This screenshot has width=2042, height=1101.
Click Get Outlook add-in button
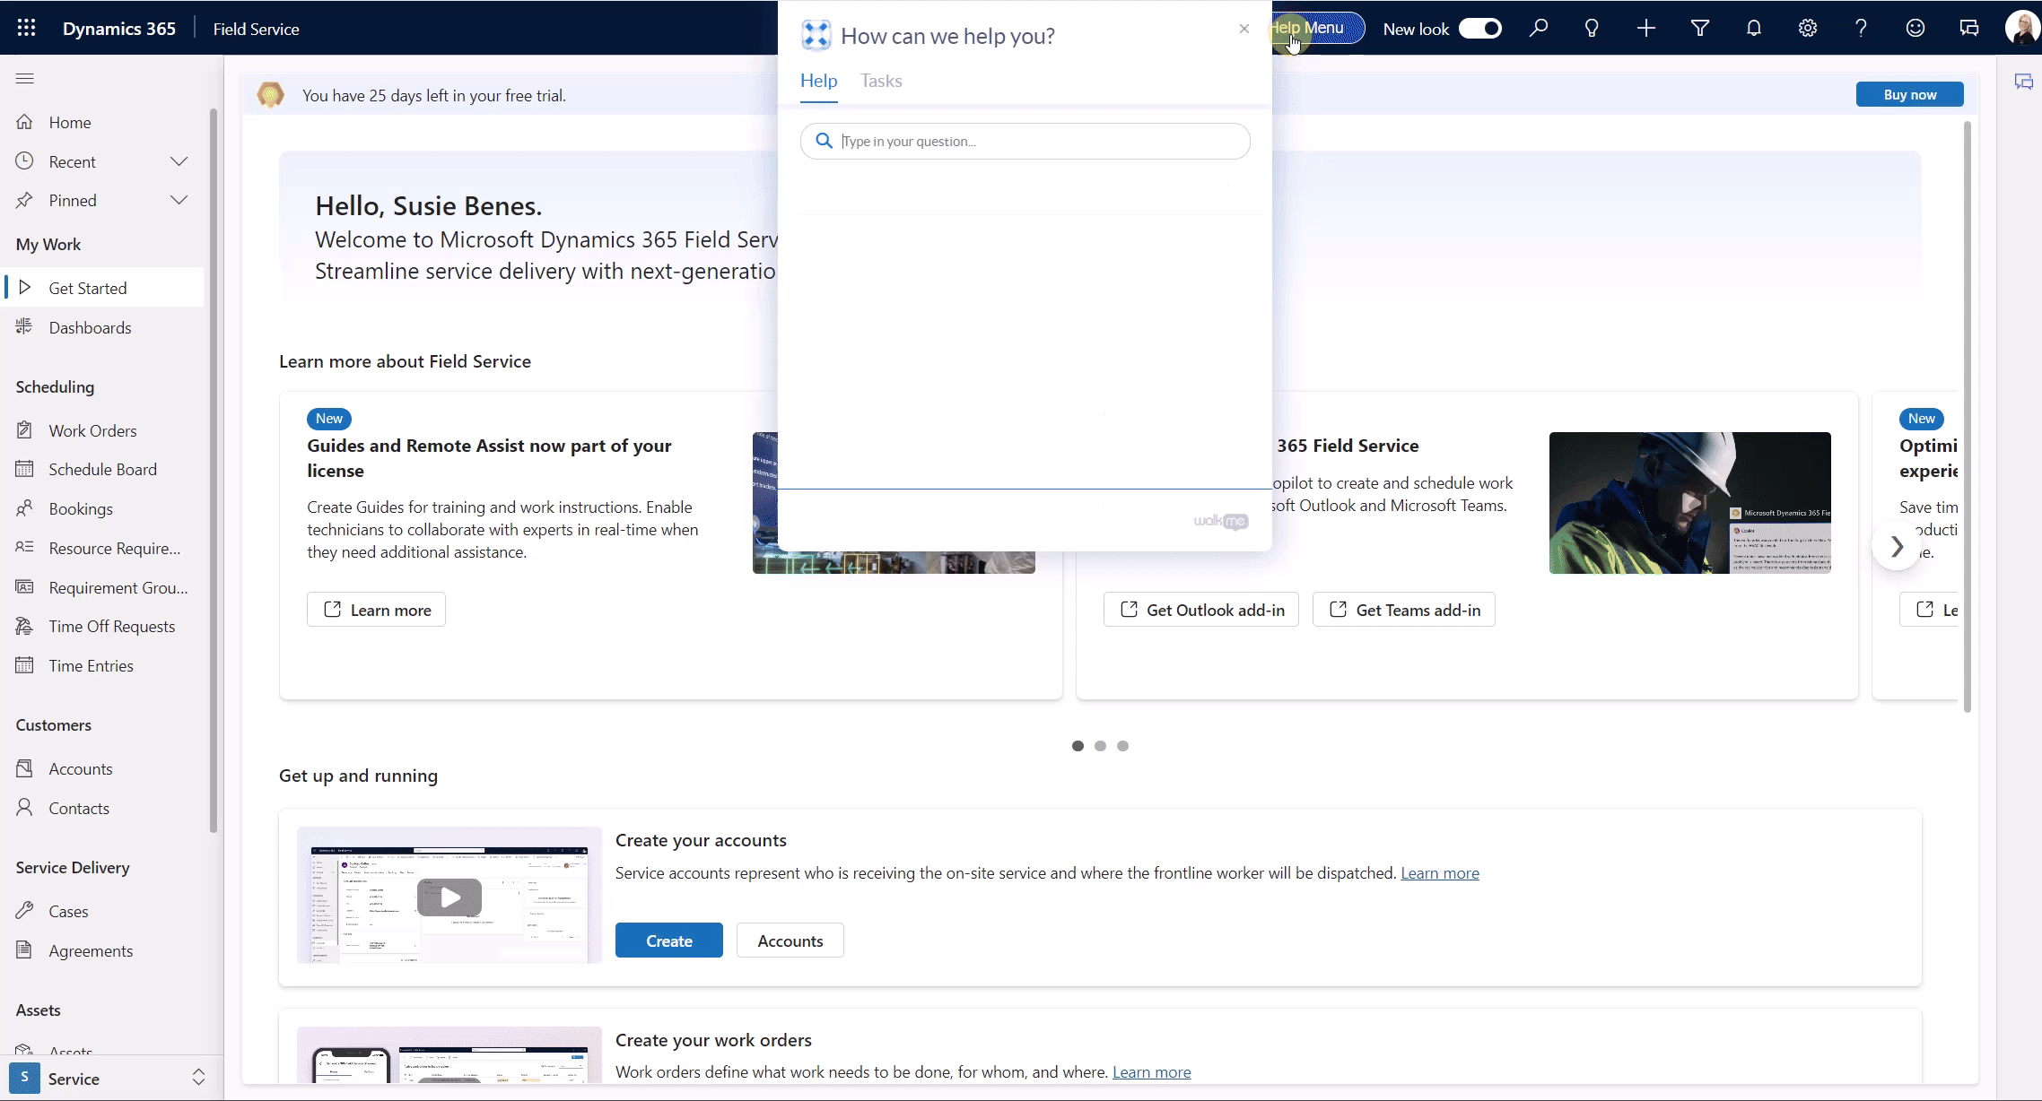1200,610
